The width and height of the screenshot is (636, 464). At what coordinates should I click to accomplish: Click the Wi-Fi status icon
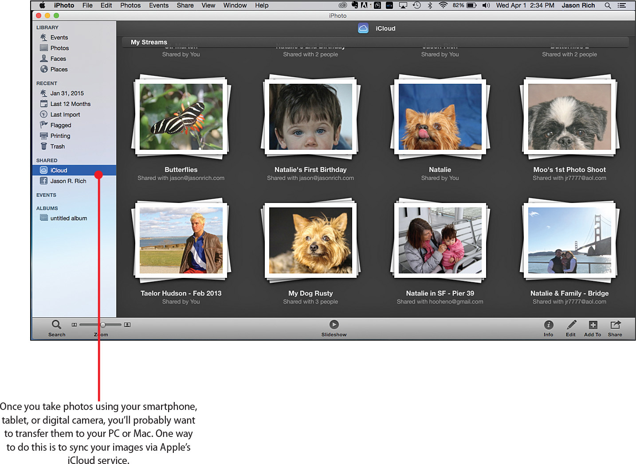tap(443, 5)
